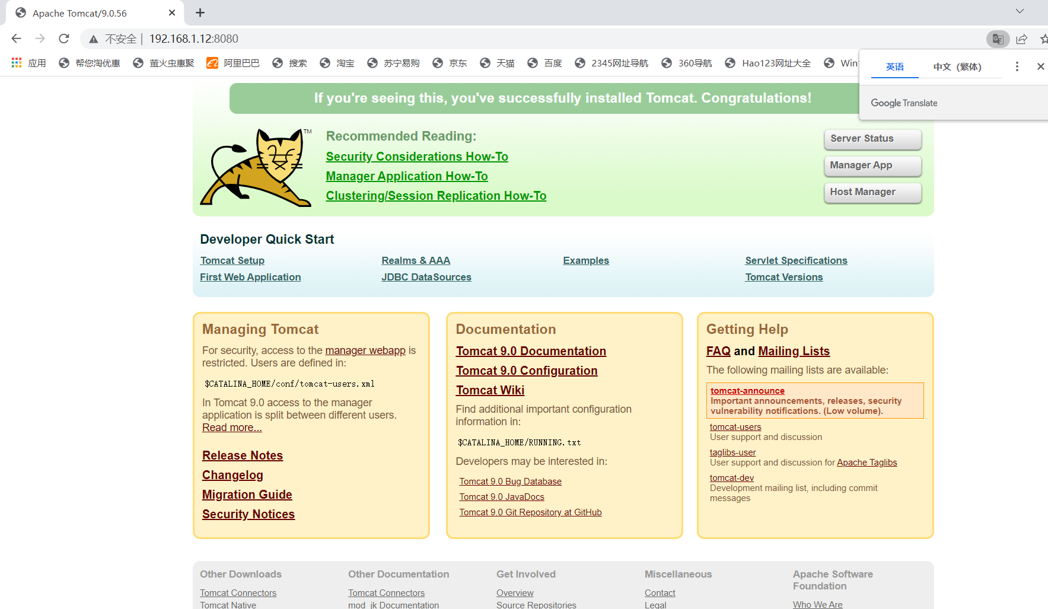Open the Hao123网址大全 bookmark
The height and width of the screenshot is (609, 1048).
pyautogui.click(x=768, y=63)
